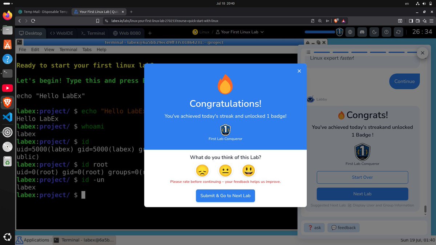Open the zoom magnifier icon in address bar
The width and height of the screenshot is (436, 245).
[320, 21]
